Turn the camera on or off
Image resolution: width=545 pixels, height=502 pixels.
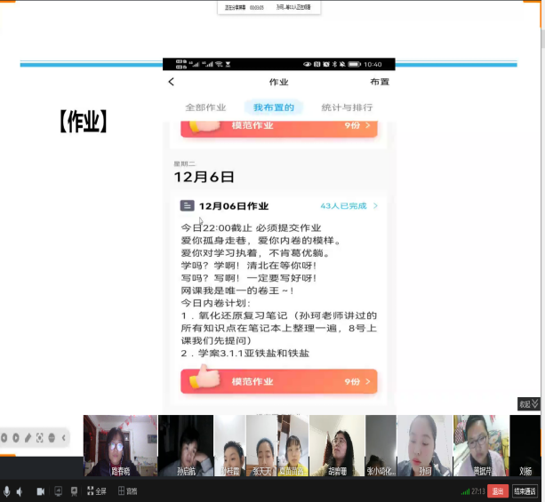(x=41, y=491)
